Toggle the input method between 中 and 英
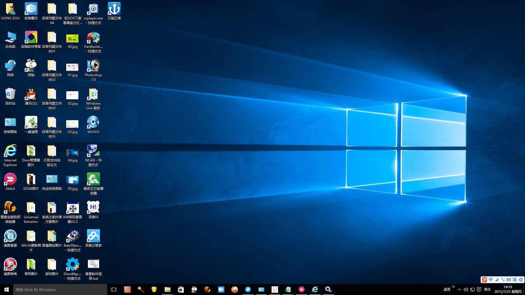The height and width of the screenshot is (295, 525). tap(491, 279)
